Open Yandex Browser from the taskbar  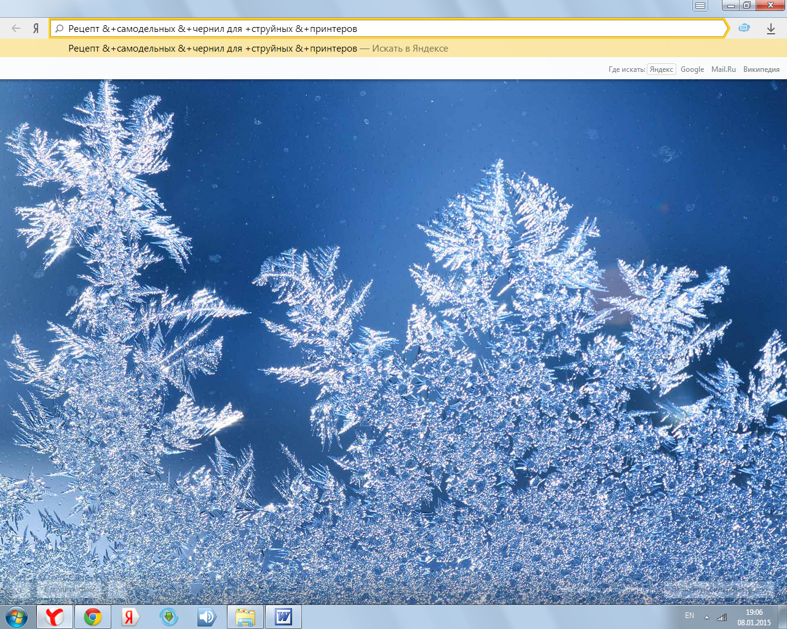coord(55,617)
